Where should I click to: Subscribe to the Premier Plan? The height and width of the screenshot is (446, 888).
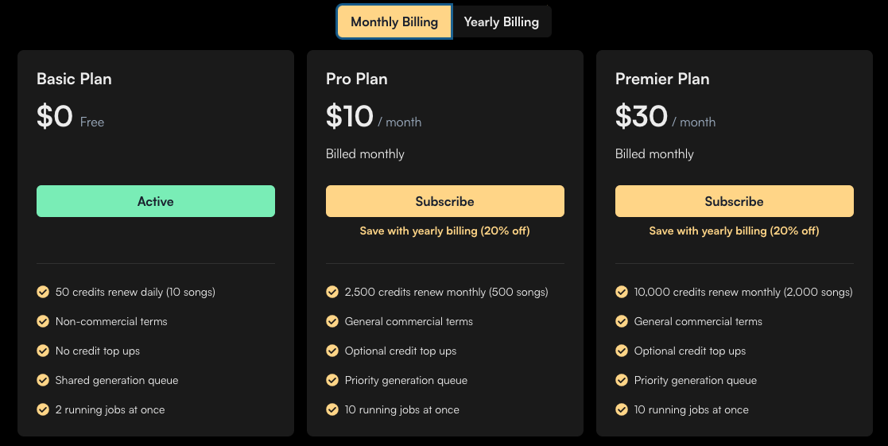click(x=734, y=201)
